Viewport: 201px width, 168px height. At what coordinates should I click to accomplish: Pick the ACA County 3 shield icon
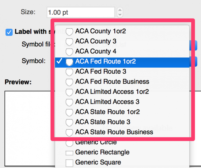tap(69, 42)
